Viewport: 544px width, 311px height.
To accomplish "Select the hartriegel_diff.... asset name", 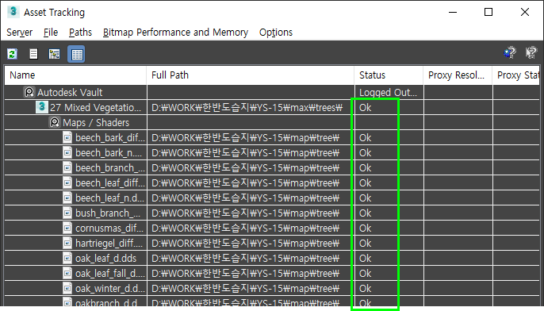I will 109,244.
